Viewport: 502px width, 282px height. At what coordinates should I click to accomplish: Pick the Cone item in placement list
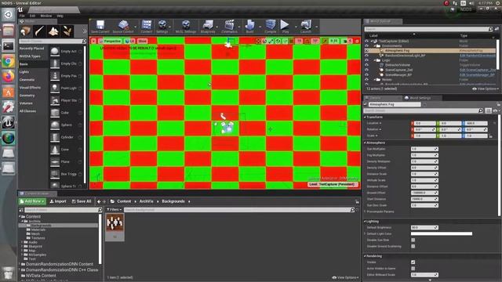[66, 150]
